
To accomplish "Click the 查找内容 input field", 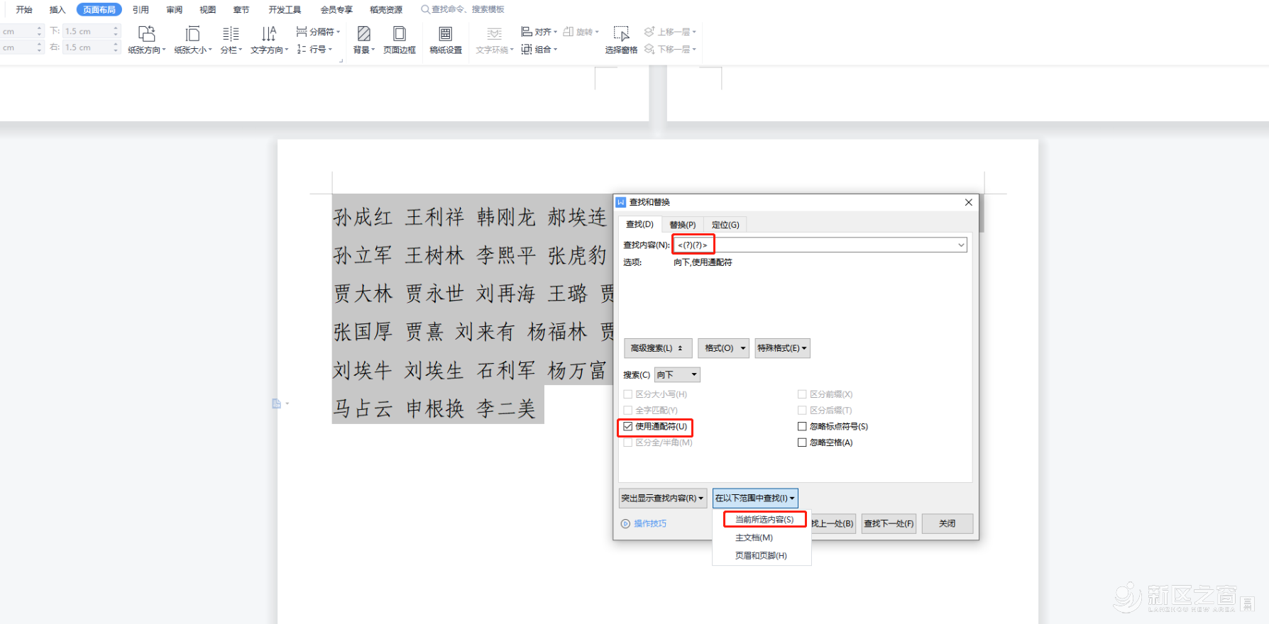I will tap(820, 245).
